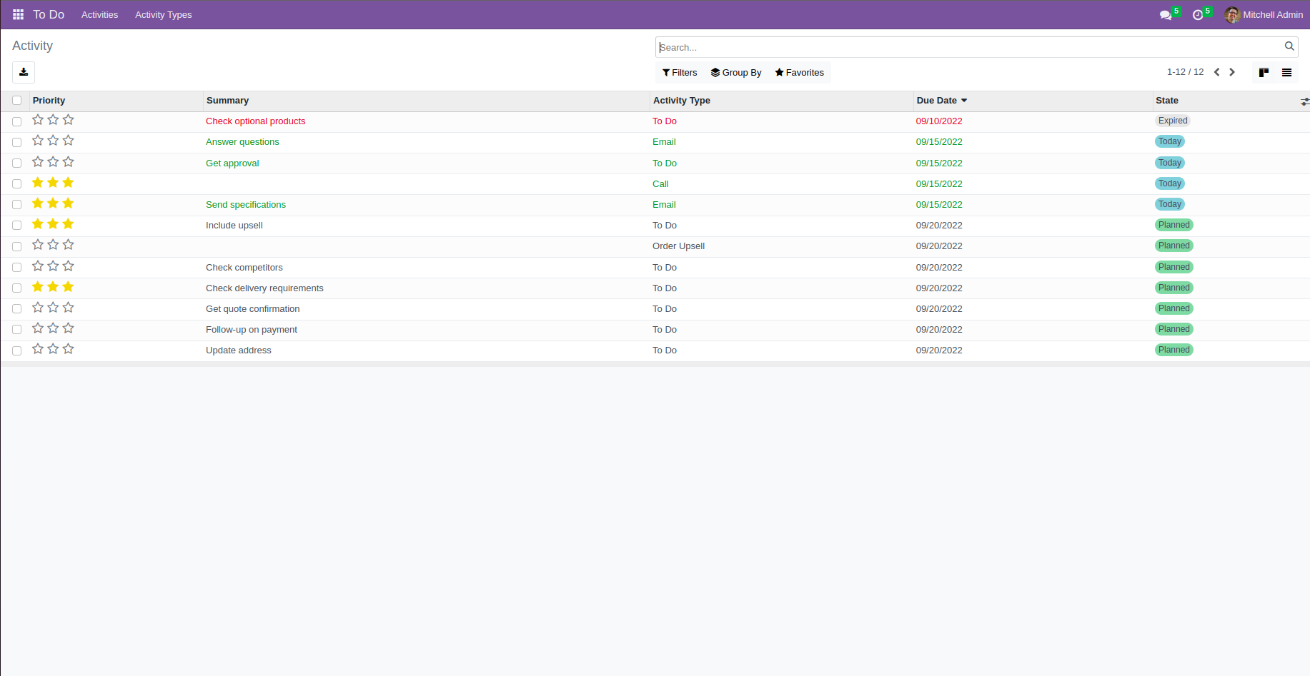
Task: Click the To Do app title
Action: click(49, 15)
